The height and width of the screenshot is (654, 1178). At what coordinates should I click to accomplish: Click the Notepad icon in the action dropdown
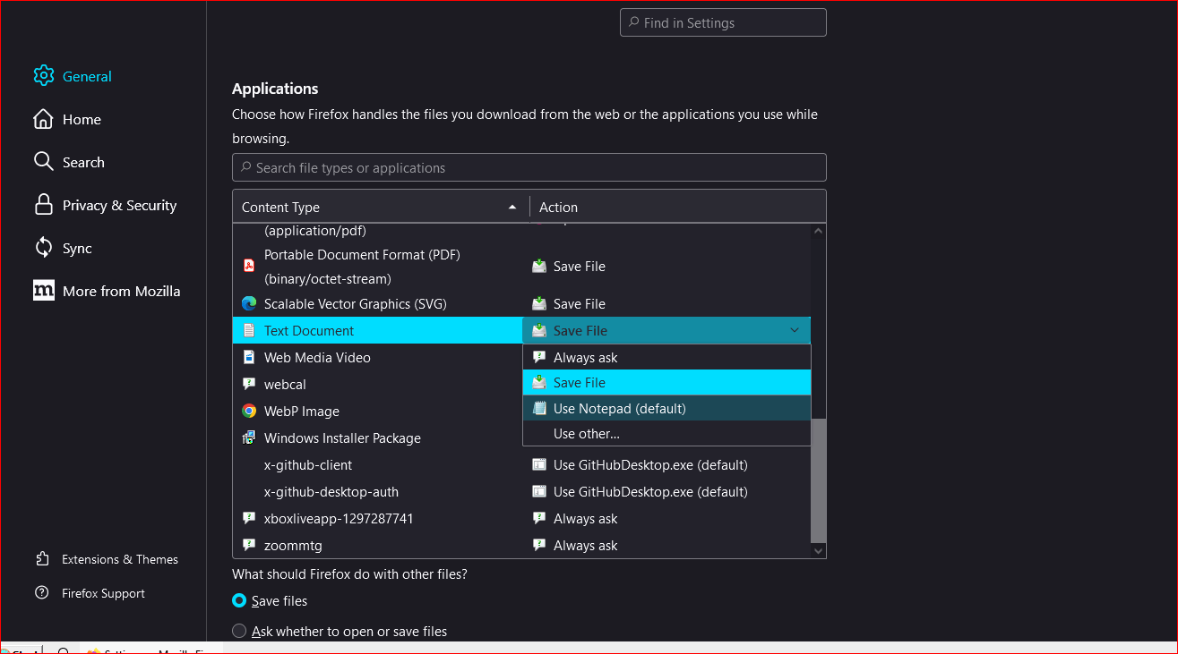[x=538, y=408]
